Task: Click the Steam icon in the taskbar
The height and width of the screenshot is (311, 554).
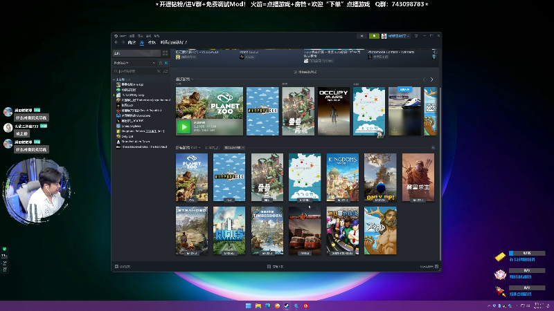Action: 287,305
